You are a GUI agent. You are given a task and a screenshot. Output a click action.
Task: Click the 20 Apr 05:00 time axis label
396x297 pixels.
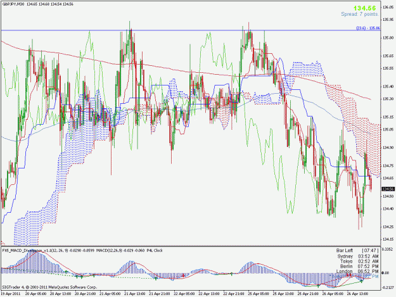point(35,294)
